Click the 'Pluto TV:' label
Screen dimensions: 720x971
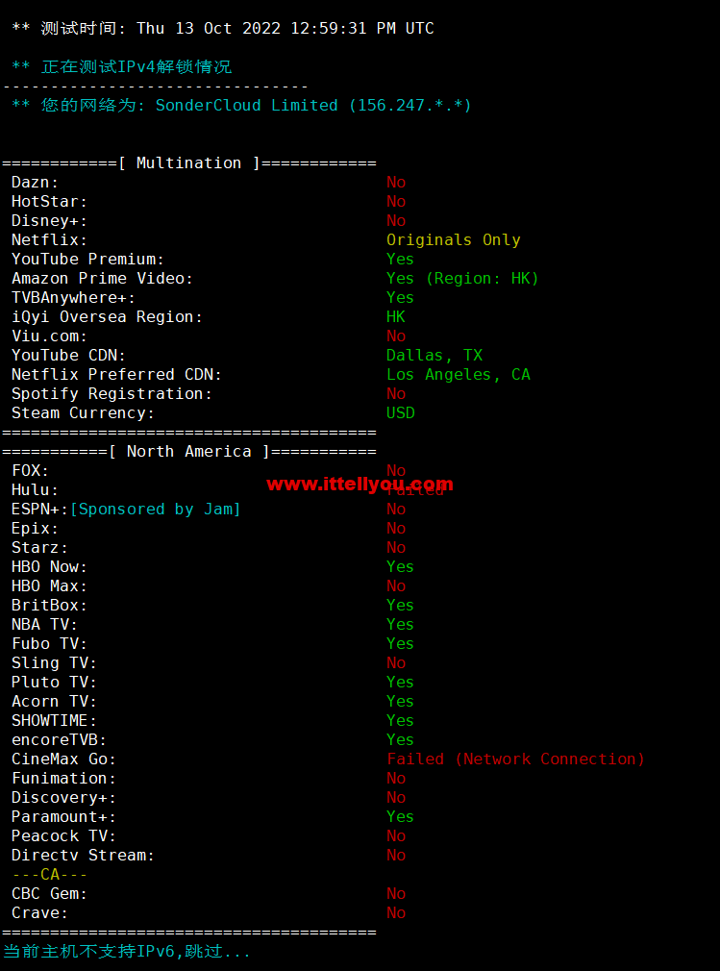pos(55,682)
